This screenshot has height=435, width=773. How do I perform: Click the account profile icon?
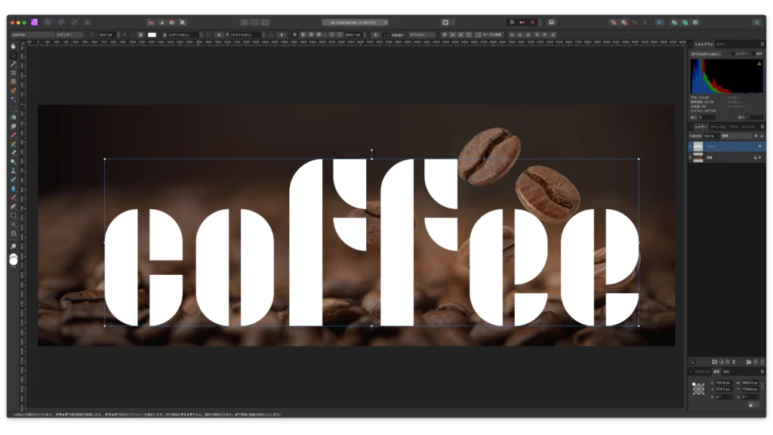click(756, 23)
